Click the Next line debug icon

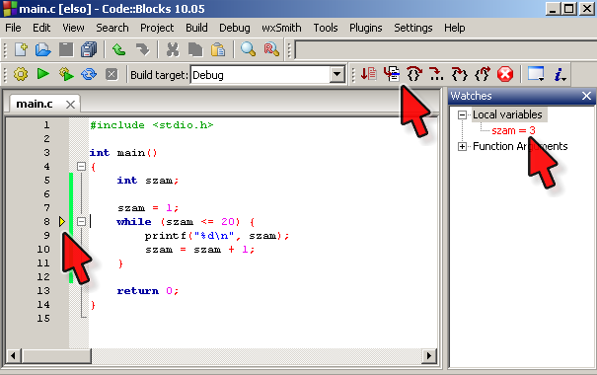(414, 73)
